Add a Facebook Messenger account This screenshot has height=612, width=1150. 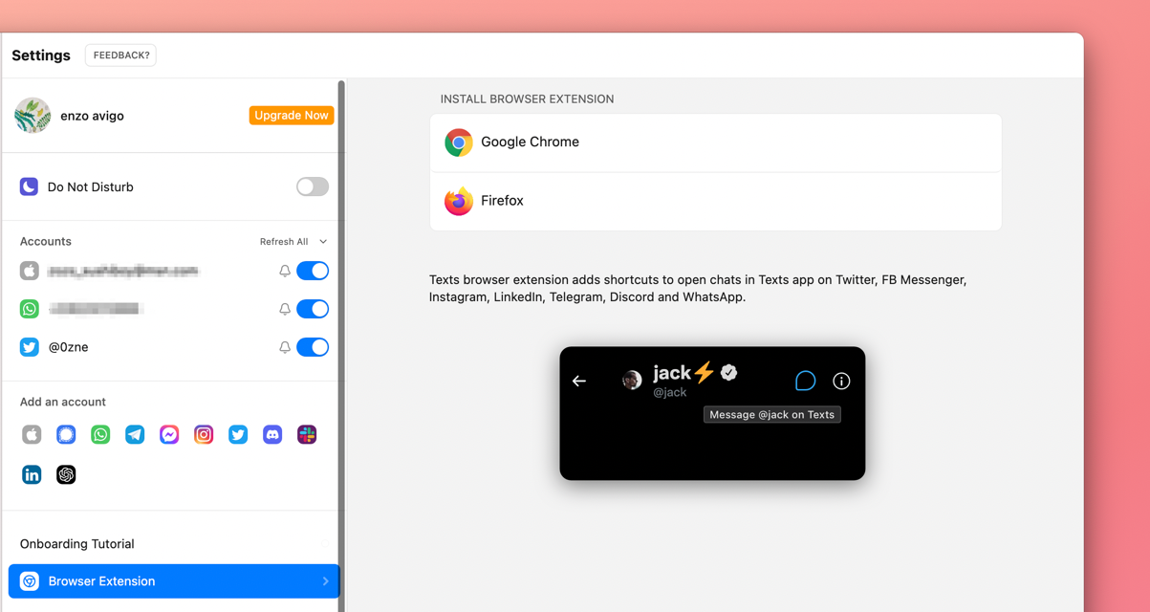[169, 435]
